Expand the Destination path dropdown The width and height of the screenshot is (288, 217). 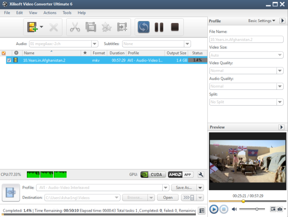(x=117, y=197)
